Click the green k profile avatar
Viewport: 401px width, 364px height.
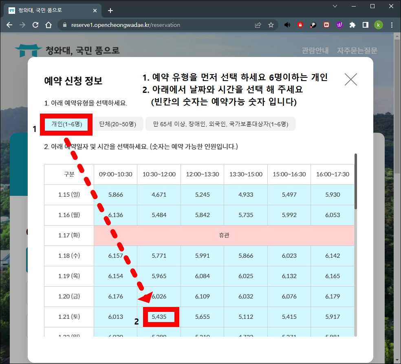379,25
